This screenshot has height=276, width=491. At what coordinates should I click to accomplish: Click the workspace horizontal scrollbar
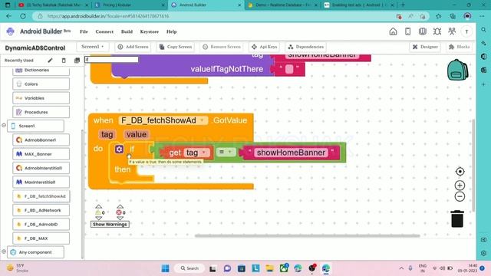[x=307, y=235]
